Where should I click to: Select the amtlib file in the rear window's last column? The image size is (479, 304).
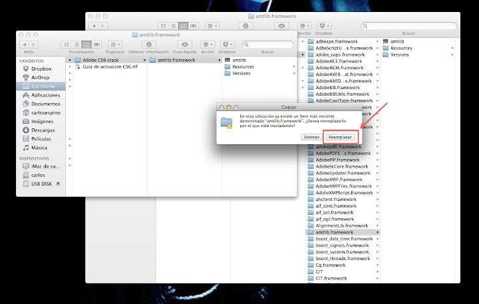click(x=397, y=41)
